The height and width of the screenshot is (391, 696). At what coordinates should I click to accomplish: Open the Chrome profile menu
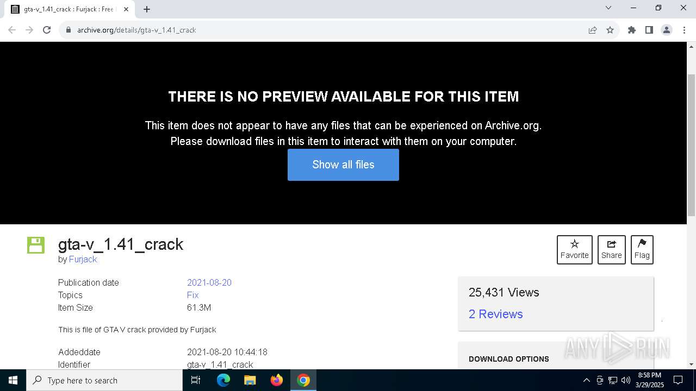click(667, 30)
